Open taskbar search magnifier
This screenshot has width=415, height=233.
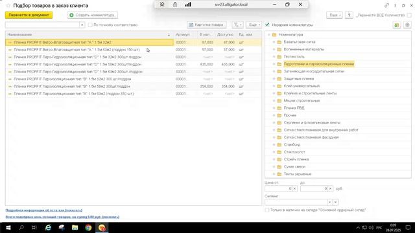point(21,227)
